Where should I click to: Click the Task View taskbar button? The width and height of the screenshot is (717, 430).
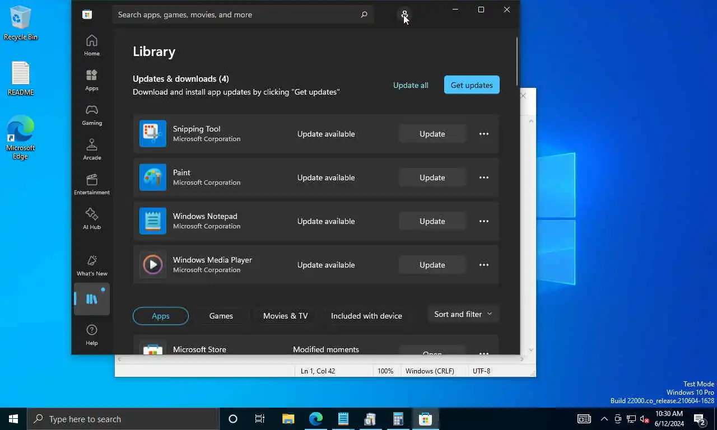pos(260,419)
